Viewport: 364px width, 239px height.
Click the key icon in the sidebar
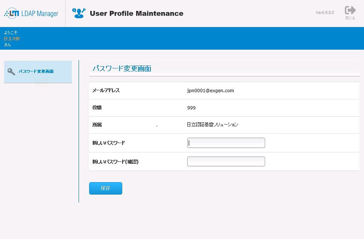pos(11,72)
